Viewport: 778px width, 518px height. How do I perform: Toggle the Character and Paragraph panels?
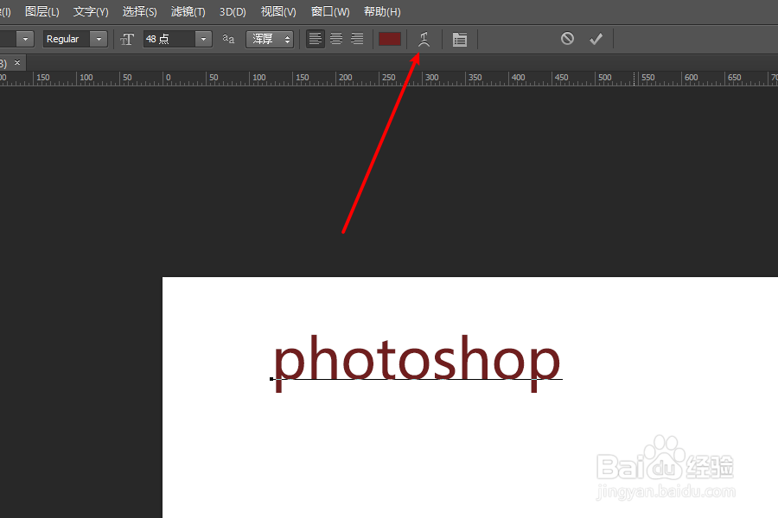tap(460, 39)
